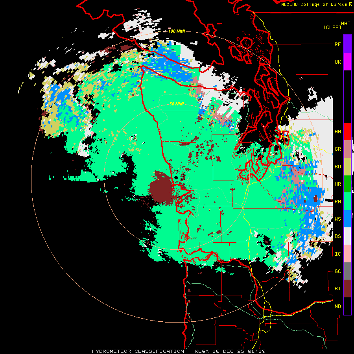Click the magenta UK color swatch
This screenshot has height=354, width=354.
[x=347, y=62]
